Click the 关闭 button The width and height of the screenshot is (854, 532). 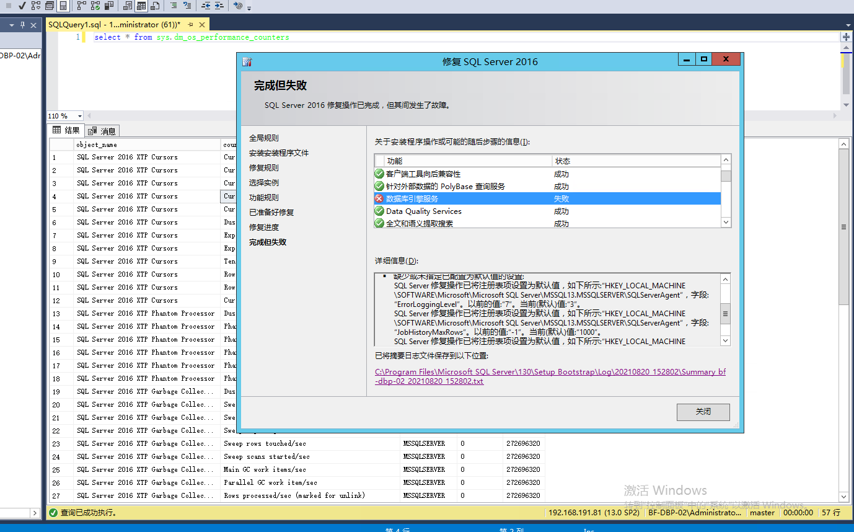click(703, 412)
